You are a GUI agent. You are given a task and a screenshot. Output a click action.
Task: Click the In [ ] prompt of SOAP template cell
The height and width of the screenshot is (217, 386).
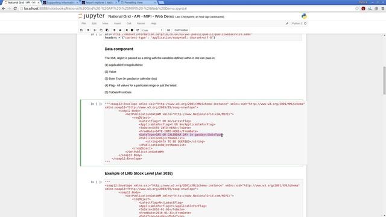tap(96, 104)
